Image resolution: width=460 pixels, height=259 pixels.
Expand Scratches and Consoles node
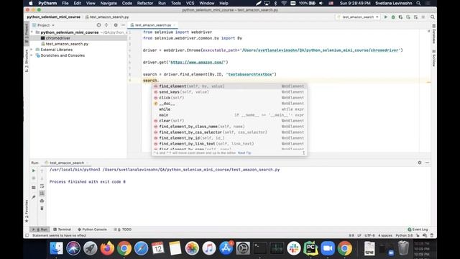[x=32, y=55]
